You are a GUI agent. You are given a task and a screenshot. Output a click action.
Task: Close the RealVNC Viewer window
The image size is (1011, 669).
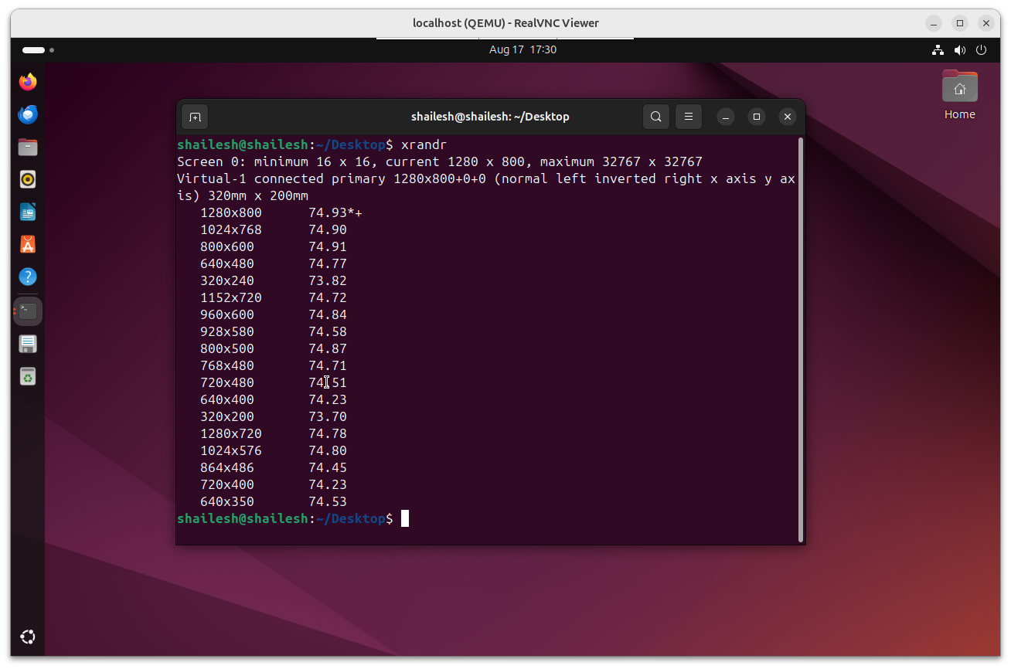(x=986, y=23)
